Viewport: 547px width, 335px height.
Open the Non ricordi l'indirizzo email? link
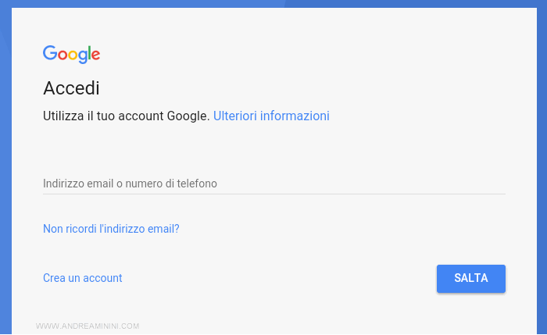coord(111,229)
